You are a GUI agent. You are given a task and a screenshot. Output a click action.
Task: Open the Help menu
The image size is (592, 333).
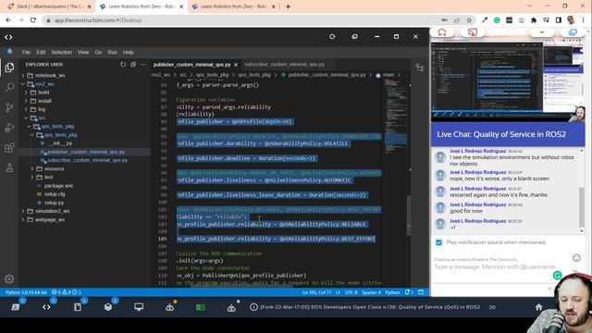129,52
